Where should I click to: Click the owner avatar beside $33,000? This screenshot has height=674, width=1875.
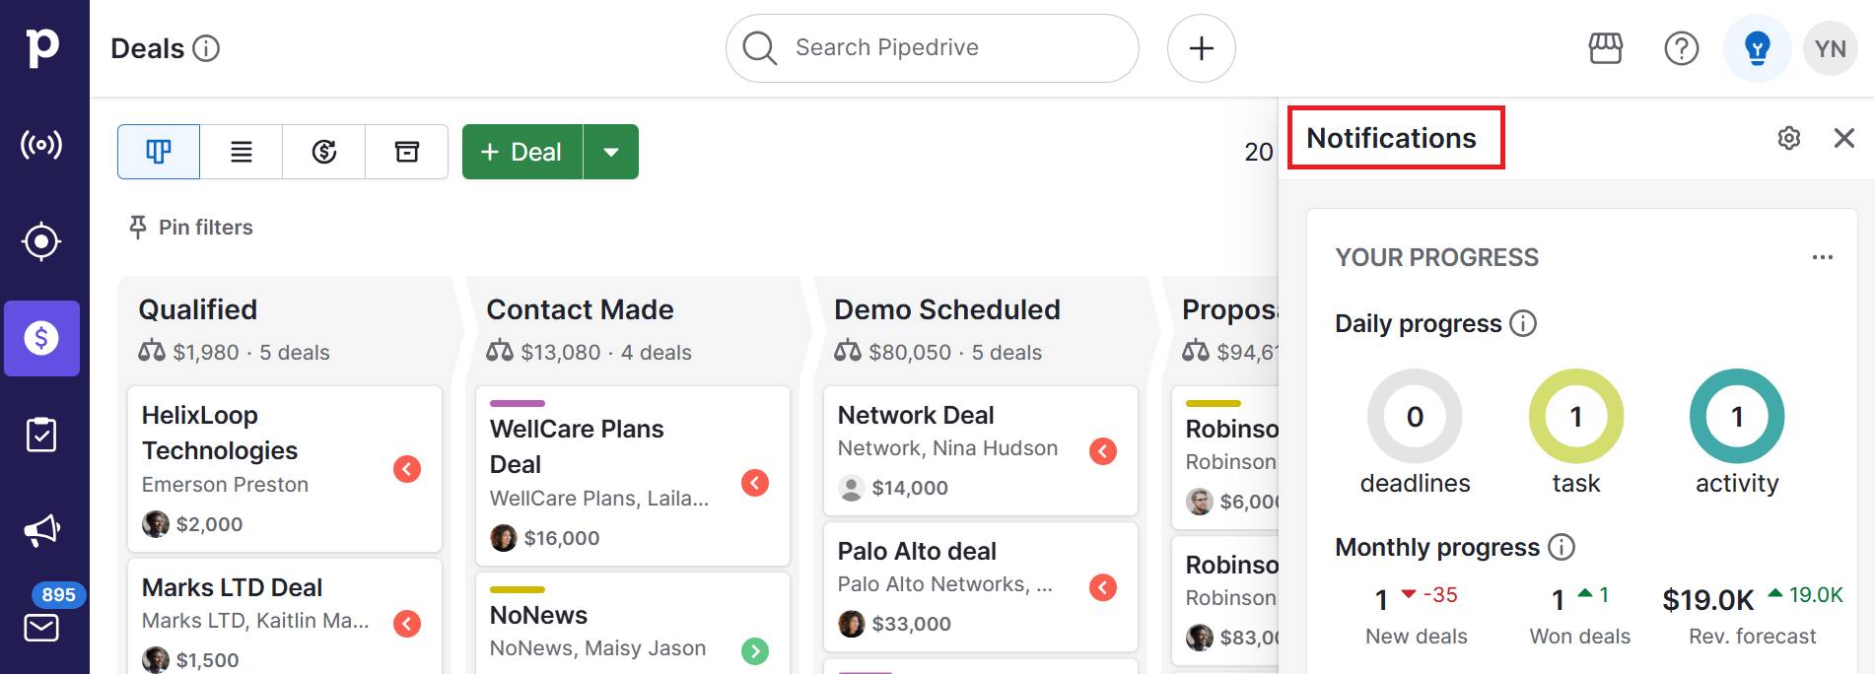(x=852, y=624)
